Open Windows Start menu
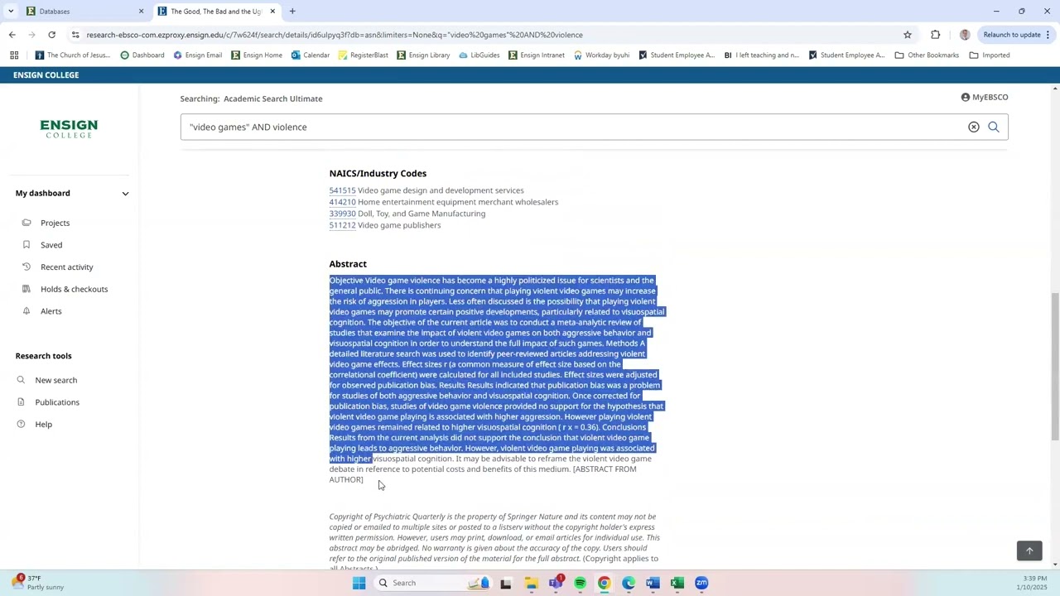1060x596 pixels. (359, 583)
